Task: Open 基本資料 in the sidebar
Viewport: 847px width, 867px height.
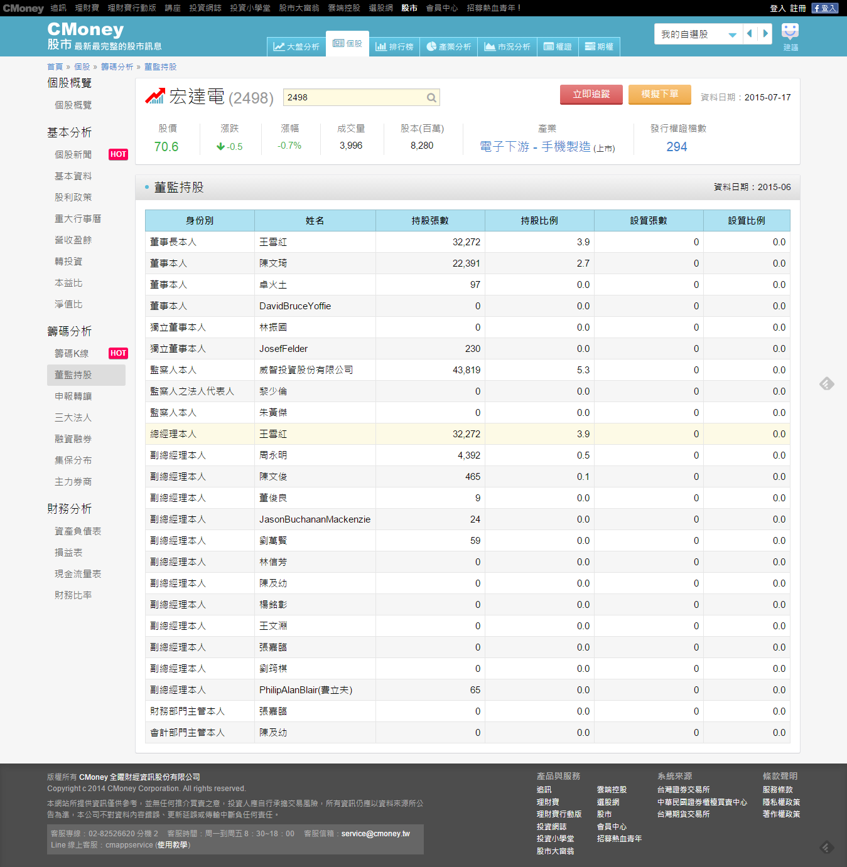Action: point(73,176)
